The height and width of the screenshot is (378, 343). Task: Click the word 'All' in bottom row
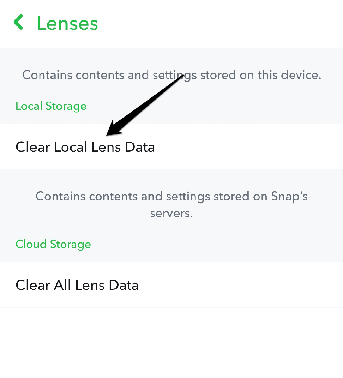pos(62,285)
